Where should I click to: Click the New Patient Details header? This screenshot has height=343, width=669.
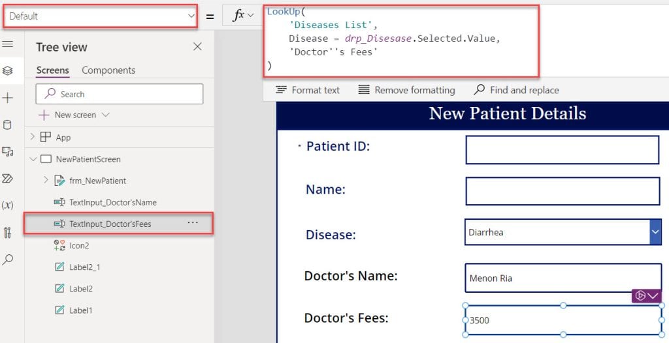[x=507, y=113]
